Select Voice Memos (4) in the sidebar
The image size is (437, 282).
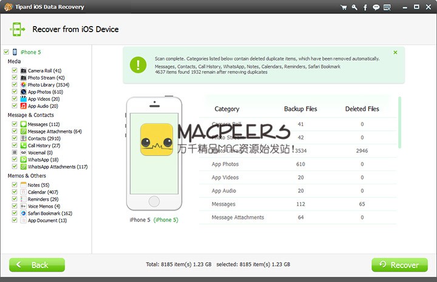(44, 206)
